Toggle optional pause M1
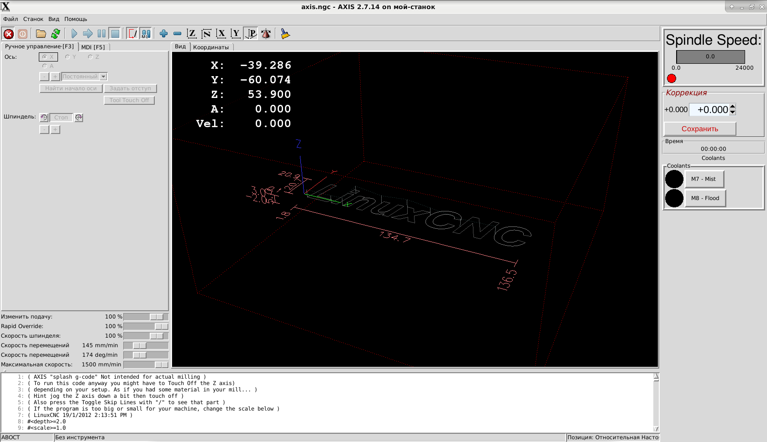The height and width of the screenshot is (442, 767). tap(146, 34)
